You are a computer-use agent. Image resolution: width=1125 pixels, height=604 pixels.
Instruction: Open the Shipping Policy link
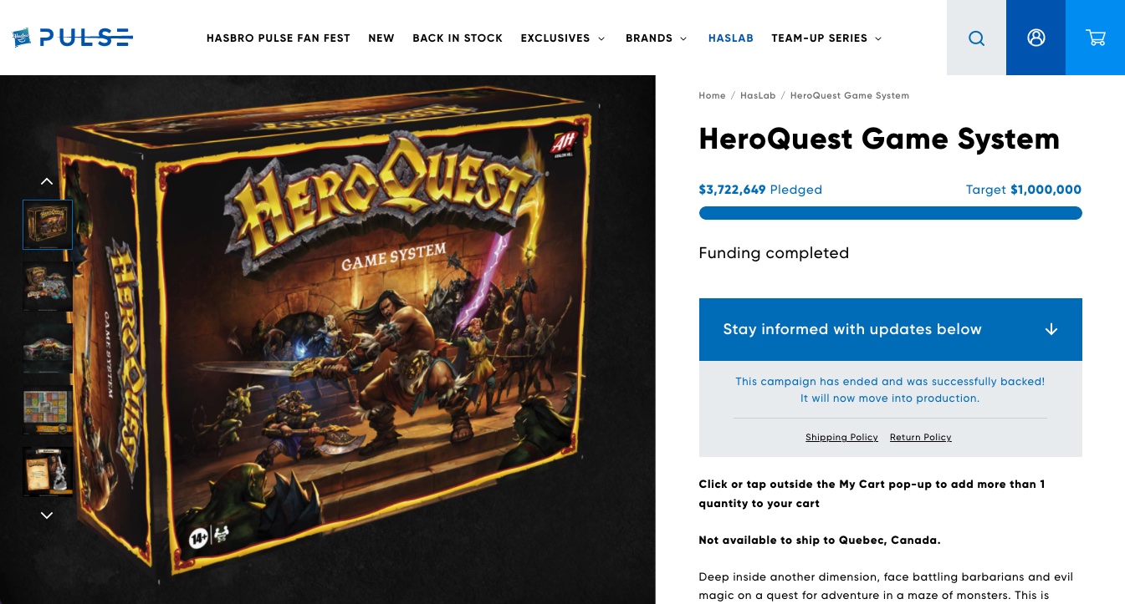point(841,437)
